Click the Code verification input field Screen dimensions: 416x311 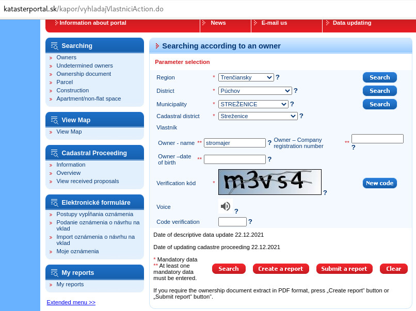coord(232,222)
